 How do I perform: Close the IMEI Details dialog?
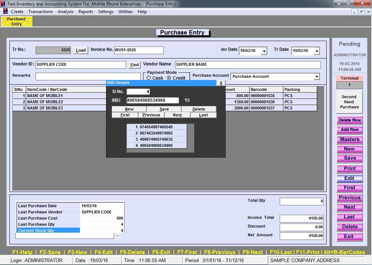[x=221, y=83]
